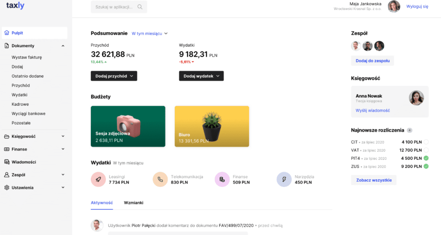
Task: Click the search magnifier icon
Action: point(140,7)
